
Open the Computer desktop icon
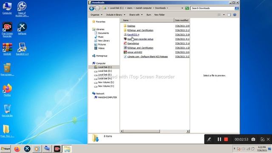[7, 8]
